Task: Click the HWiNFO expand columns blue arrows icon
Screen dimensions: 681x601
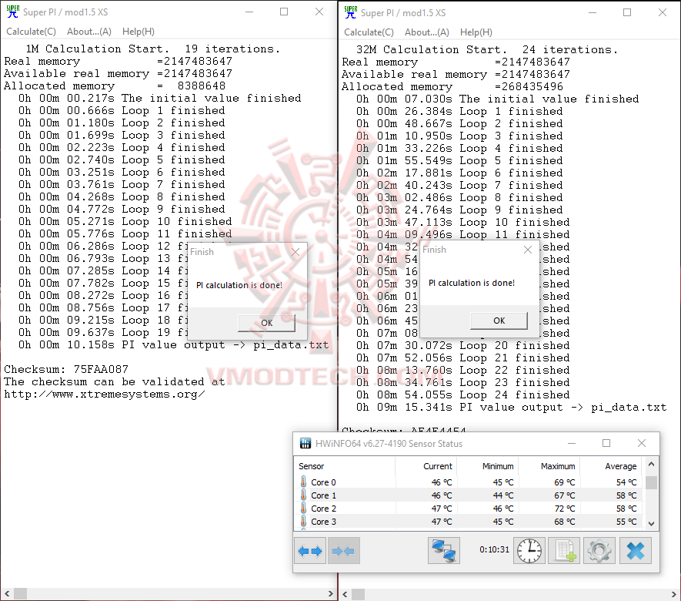Action: [x=310, y=551]
